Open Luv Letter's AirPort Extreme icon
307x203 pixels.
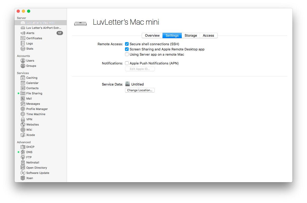[x=23, y=28]
